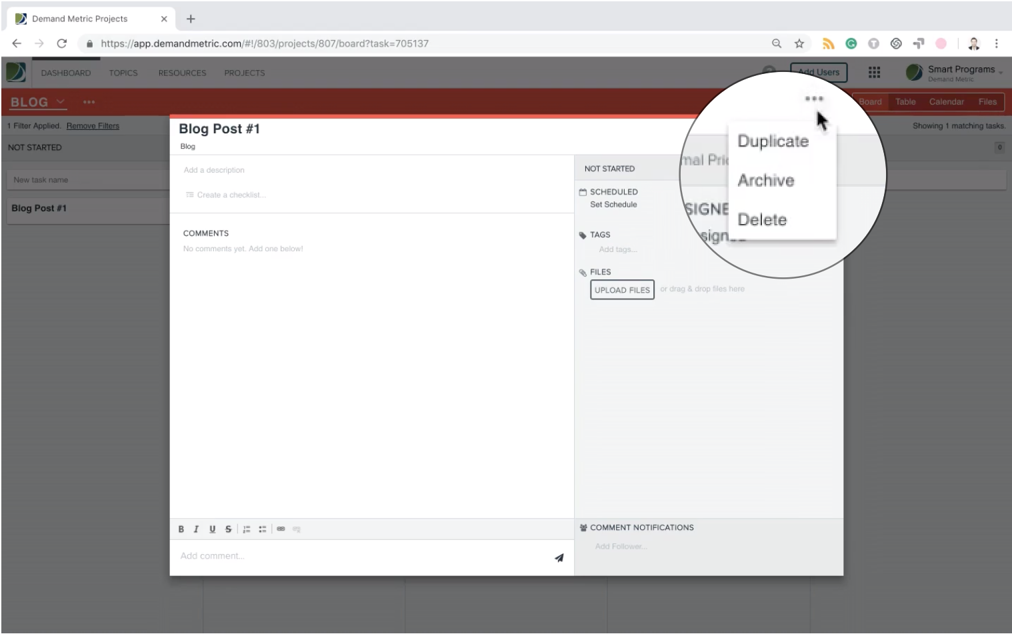
Task: Switch to the Table view
Action: click(x=905, y=102)
